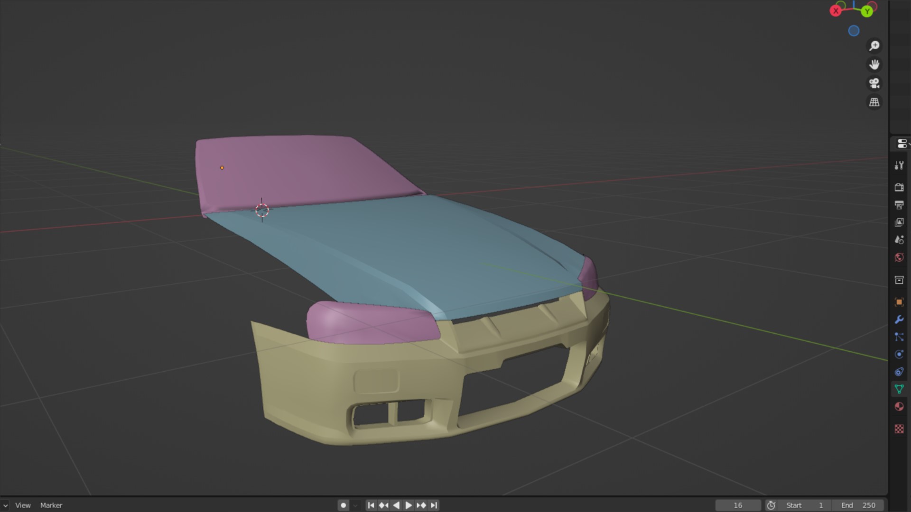Open the World properties globe tab
This screenshot has width=911, height=512.
[899, 257]
